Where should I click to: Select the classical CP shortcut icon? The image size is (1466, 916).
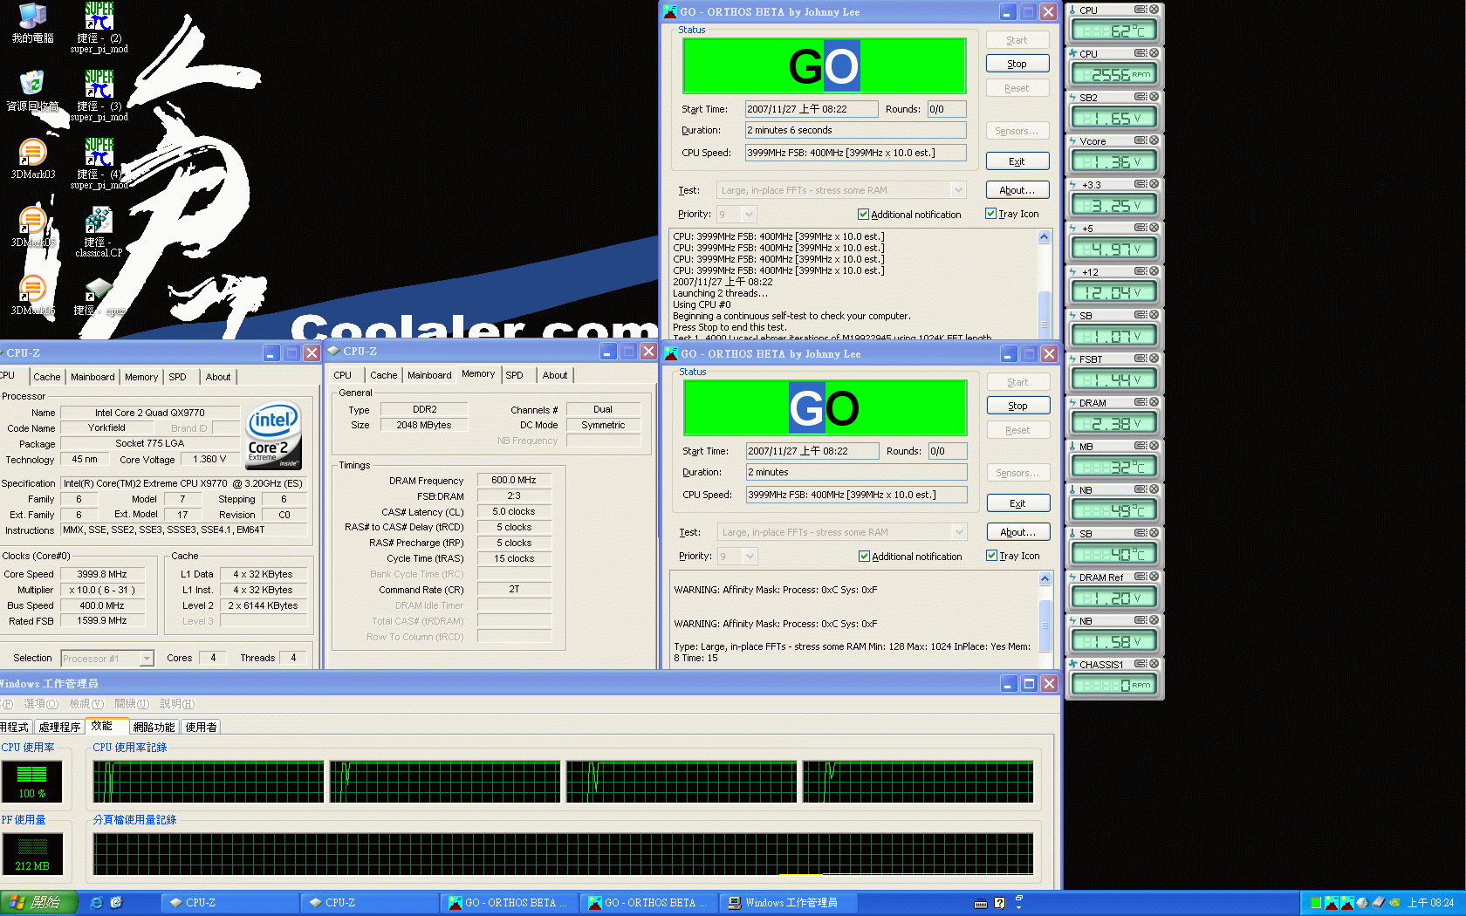[x=99, y=232]
